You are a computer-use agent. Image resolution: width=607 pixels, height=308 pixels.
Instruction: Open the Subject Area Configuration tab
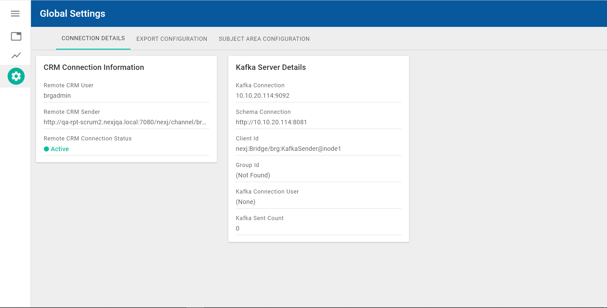pos(264,39)
